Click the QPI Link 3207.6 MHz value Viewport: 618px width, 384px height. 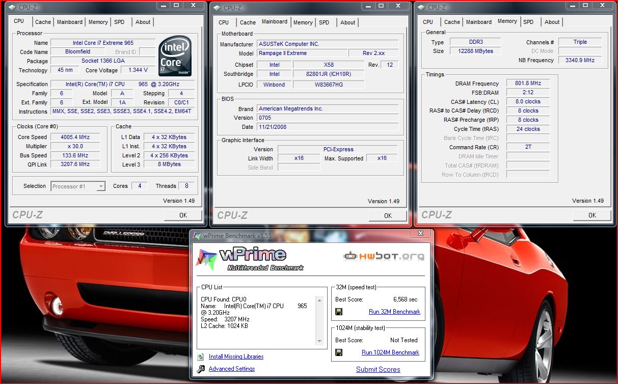click(x=75, y=164)
